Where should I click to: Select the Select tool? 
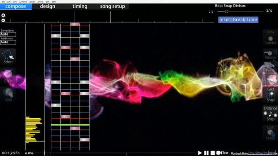tap(8, 57)
